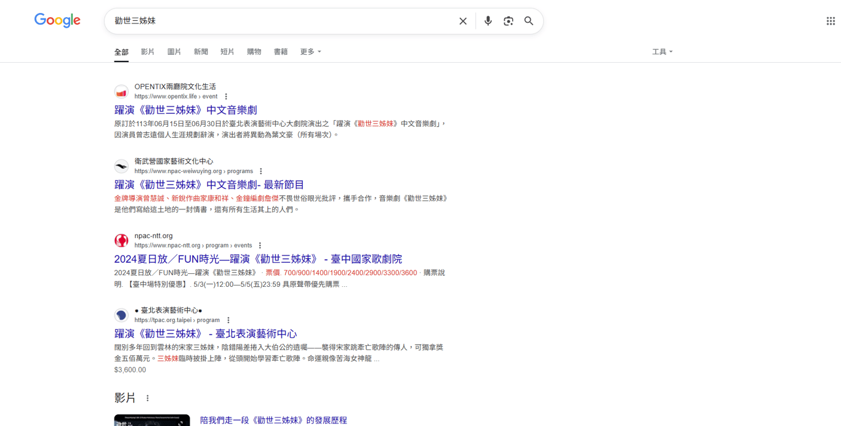Start voice search with microphone icon
841x426 pixels.
tap(488, 21)
